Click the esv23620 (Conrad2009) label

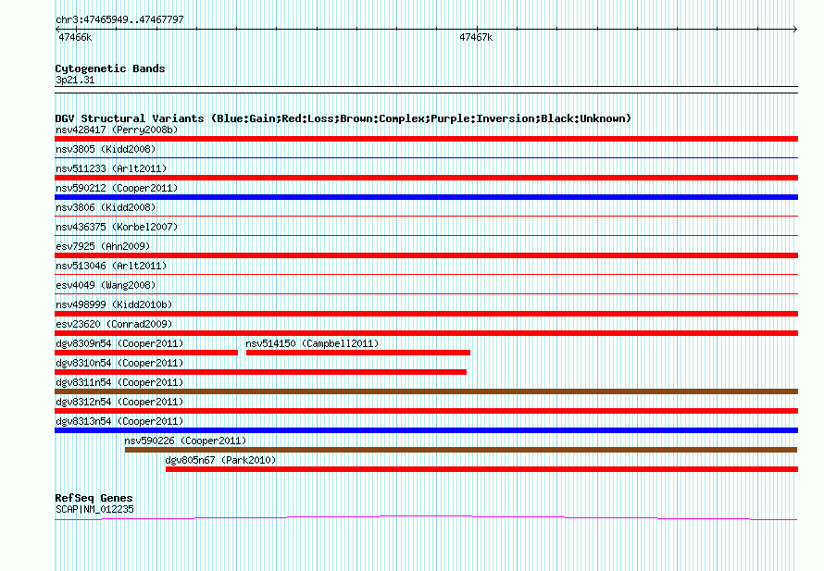[x=114, y=324]
